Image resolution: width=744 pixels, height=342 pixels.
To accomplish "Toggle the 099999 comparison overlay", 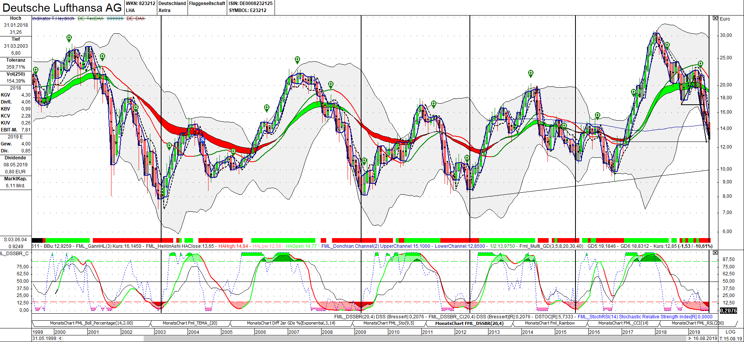I will [115, 19].
